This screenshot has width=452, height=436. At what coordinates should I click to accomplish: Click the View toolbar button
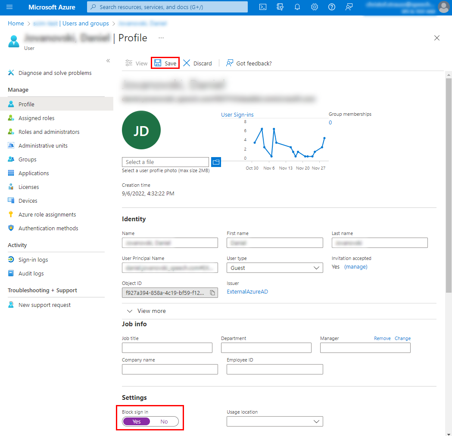click(x=136, y=63)
